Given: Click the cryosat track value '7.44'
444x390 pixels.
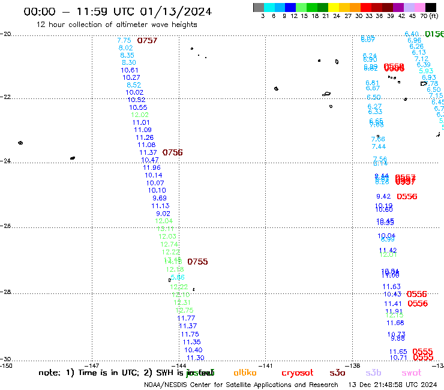Looking at the screenshot, I should click(x=379, y=147).
